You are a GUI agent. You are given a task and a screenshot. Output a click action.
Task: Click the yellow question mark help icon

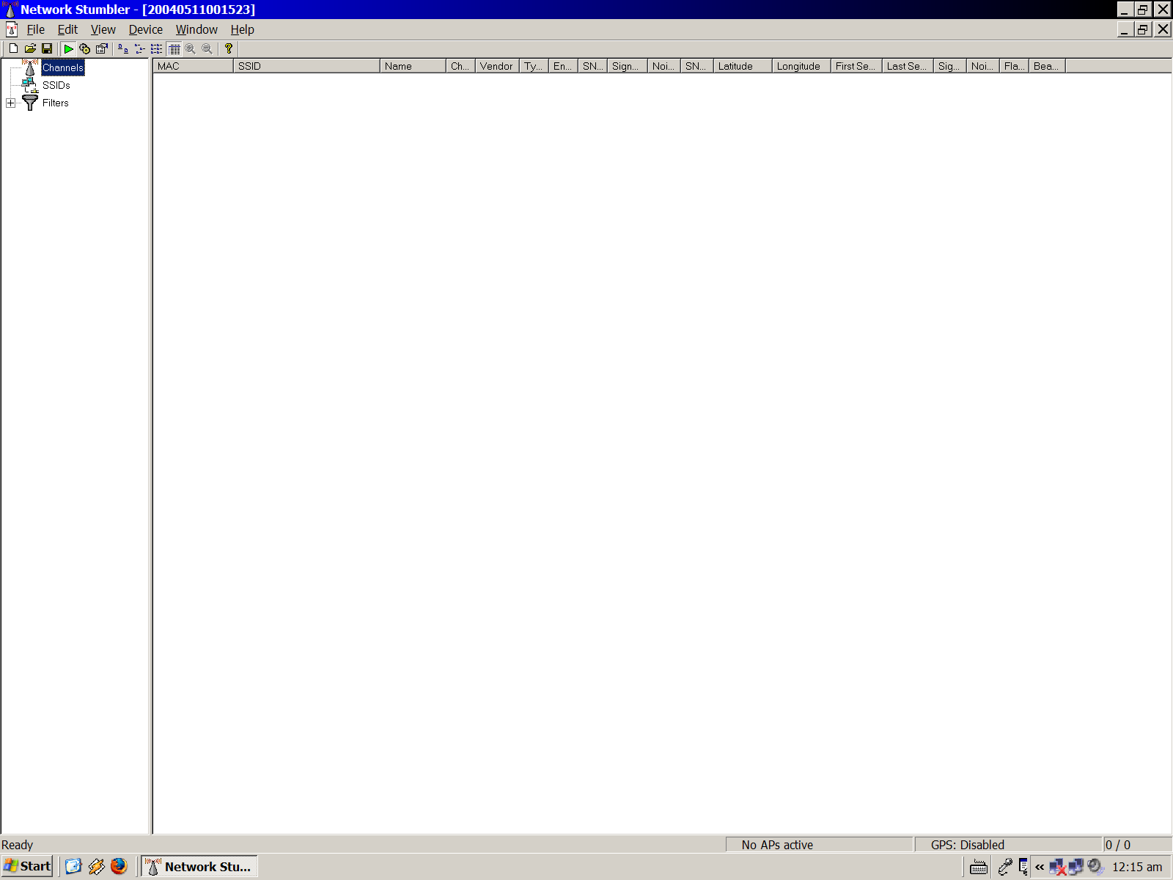[x=229, y=48]
